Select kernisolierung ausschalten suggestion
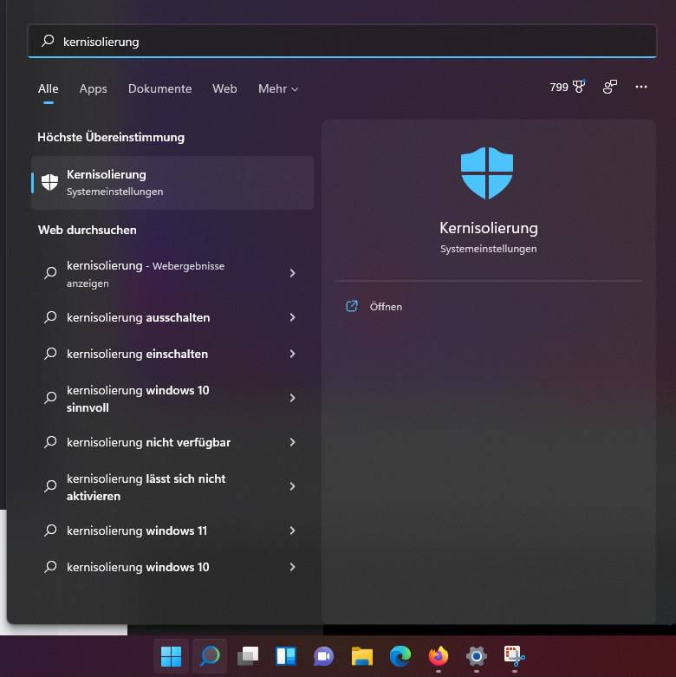Screen dimensions: 676x677 point(172,317)
